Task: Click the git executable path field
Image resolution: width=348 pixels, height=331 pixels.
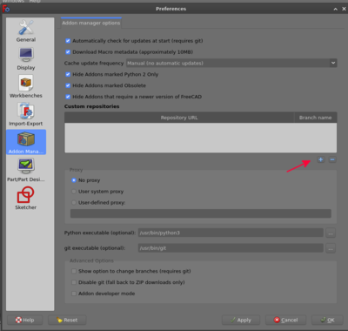Action: pyautogui.click(x=231, y=248)
